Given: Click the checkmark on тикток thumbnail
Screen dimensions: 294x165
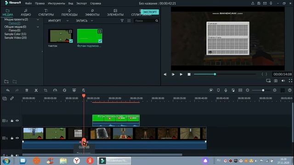Looking at the screenshot, I should (71, 41).
